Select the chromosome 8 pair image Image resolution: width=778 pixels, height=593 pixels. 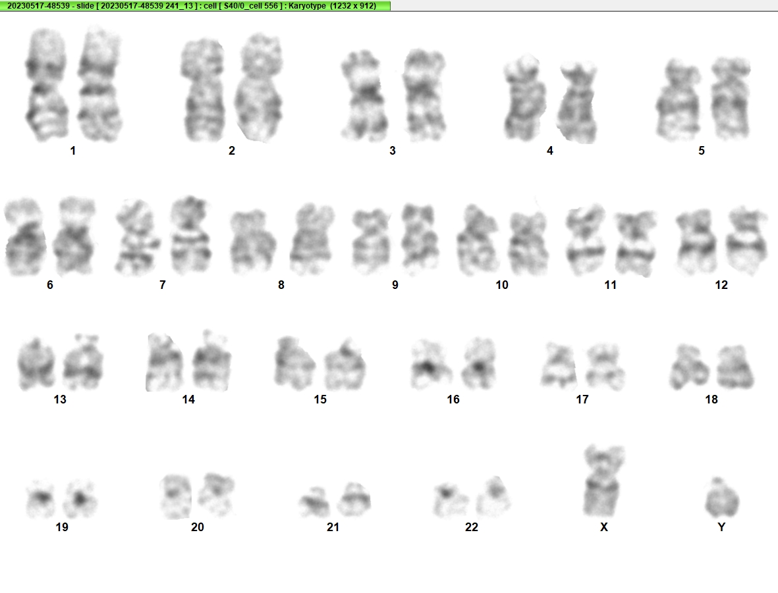(x=282, y=239)
